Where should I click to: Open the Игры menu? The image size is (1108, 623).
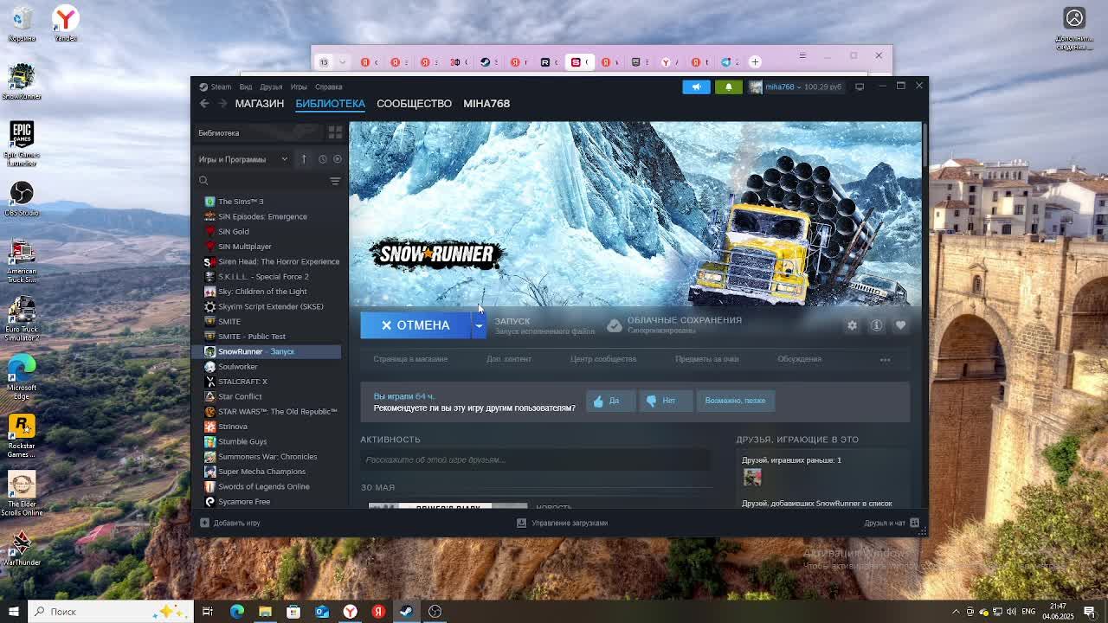coord(299,87)
